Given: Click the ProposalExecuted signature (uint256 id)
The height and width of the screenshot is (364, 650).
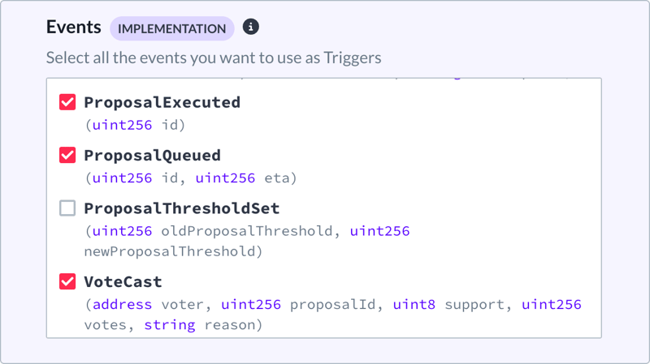Looking at the screenshot, I should tap(135, 125).
